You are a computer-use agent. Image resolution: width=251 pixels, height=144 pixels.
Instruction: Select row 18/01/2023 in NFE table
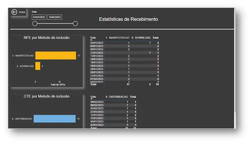pos(124,62)
